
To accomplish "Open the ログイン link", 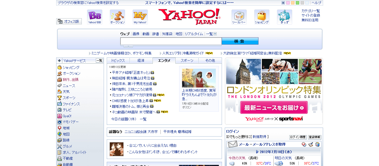I will [x=233, y=131].
